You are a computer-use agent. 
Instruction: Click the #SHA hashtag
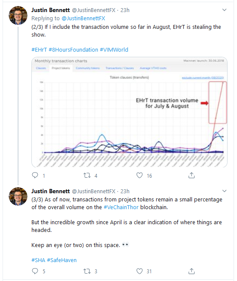(38, 260)
